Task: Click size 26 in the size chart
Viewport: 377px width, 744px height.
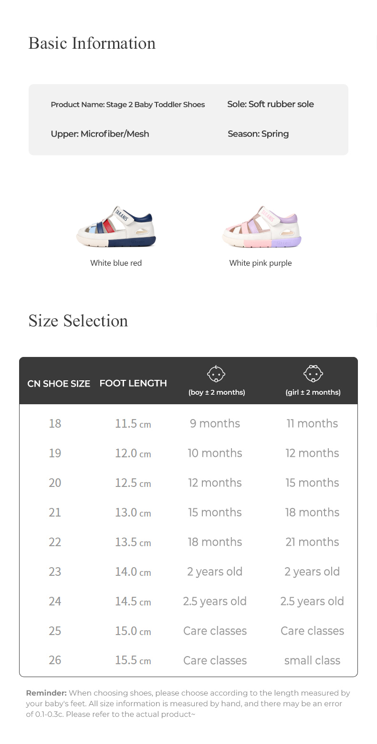Action: coord(55,660)
